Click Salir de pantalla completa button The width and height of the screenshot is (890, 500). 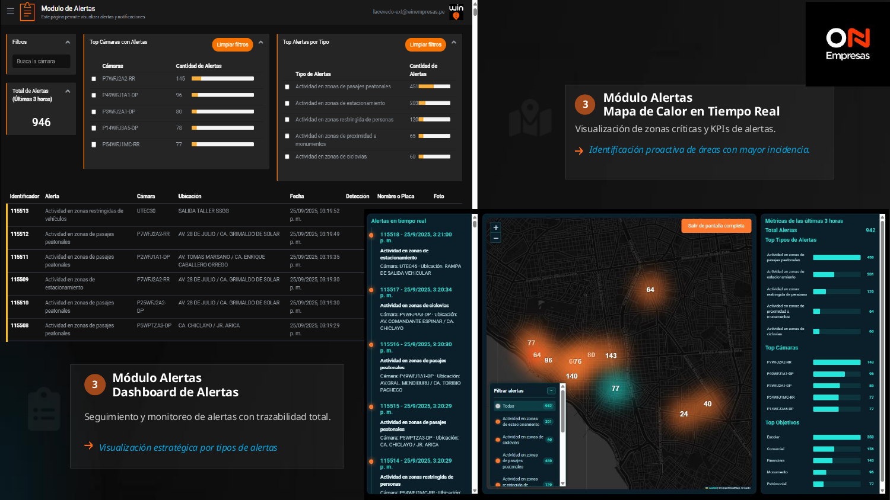point(716,226)
